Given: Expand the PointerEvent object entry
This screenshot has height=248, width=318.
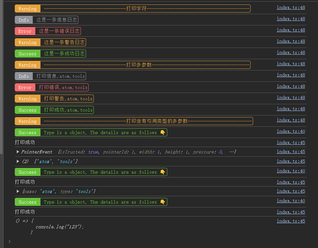Looking at the screenshot, I should coord(18,152).
